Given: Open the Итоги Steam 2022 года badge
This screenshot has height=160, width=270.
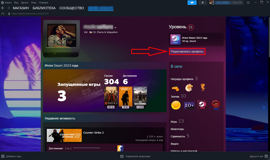Looking at the screenshot, I should point(196,39).
